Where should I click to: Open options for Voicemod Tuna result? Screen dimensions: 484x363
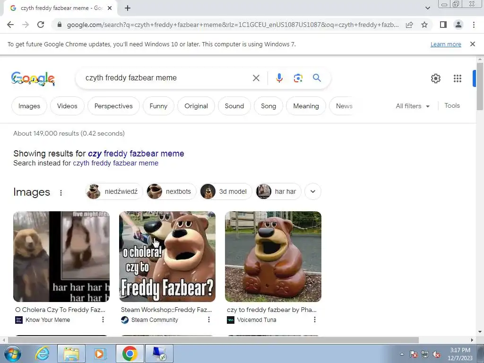tap(314, 320)
